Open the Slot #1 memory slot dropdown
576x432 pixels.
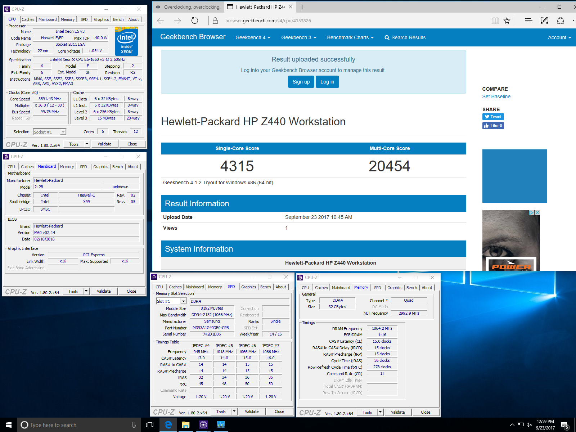(x=183, y=301)
